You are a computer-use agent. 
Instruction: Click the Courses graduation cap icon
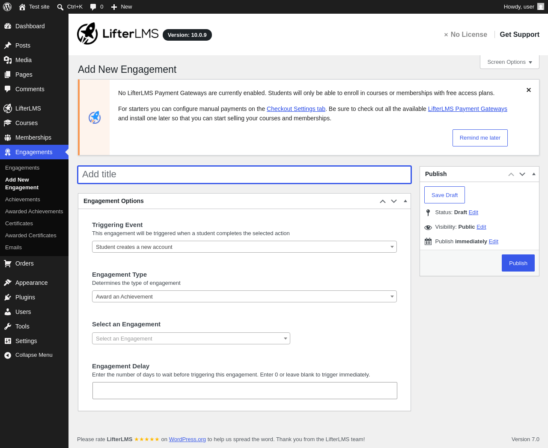pos(8,123)
